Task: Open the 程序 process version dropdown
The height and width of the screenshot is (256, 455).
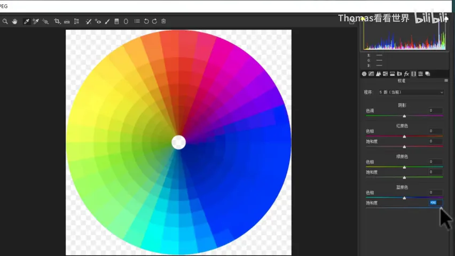Action: [x=411, y=92]
